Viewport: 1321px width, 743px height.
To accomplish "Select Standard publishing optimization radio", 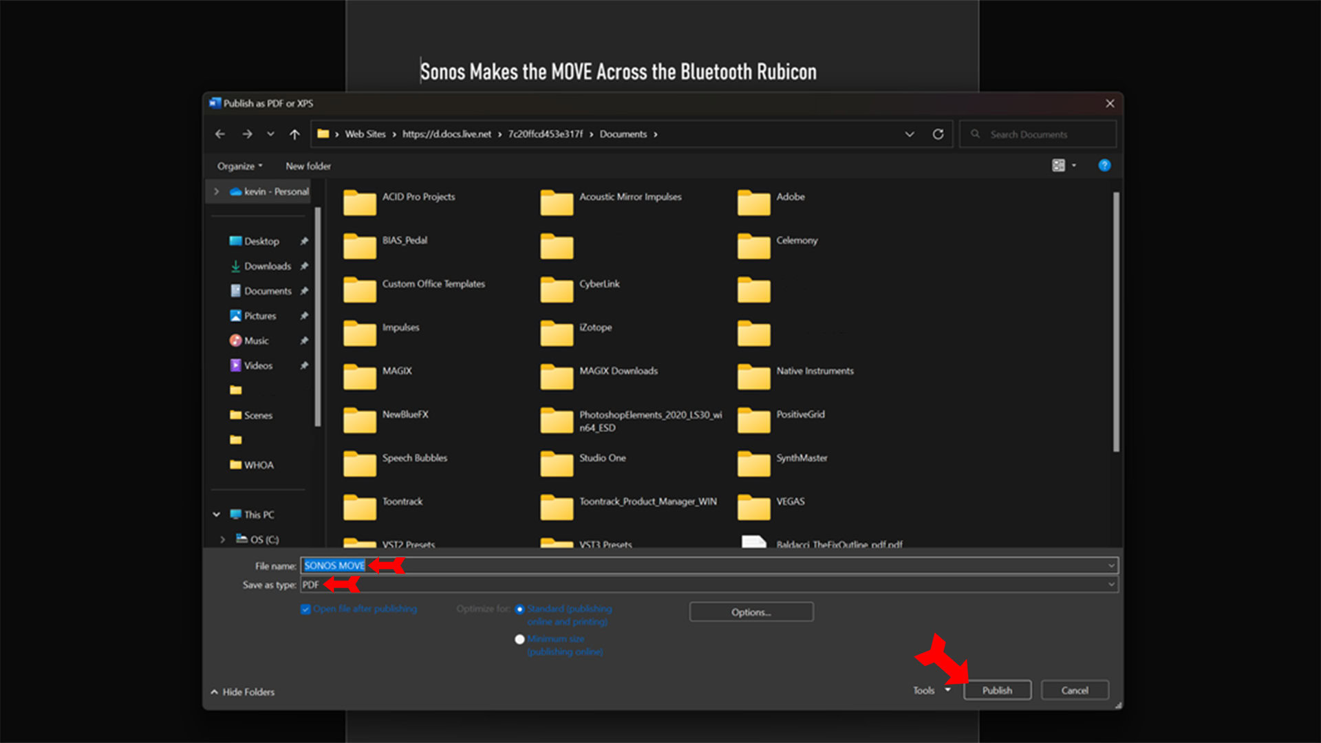I will pos(519,609).
